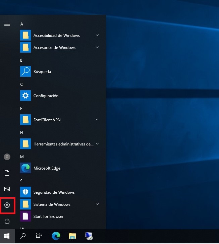The width and height of the screenshot is (219, 244).
Task: Expand Sistema de Windows folder chevron
Action: coord(97,204)
